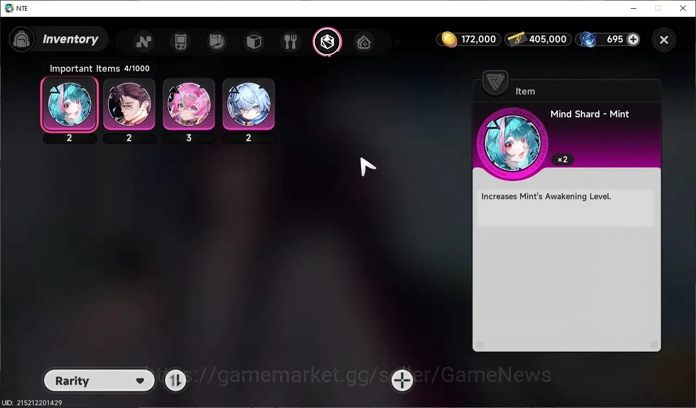
Task: Click the quantity 3 under pink-haired shard
Action: pyautogui.click(x=189, y=138)
